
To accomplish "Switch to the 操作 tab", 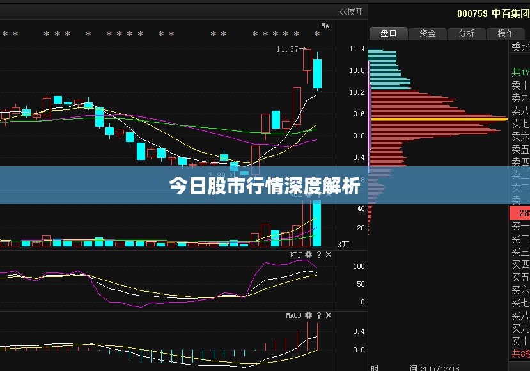I will pyautogui.click(x=506, y=33).
